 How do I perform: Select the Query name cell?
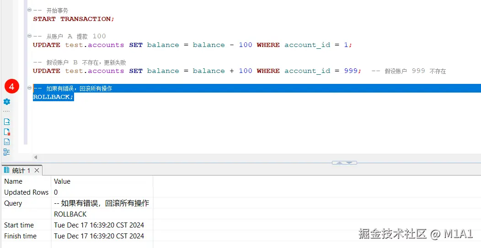[26, 203]
